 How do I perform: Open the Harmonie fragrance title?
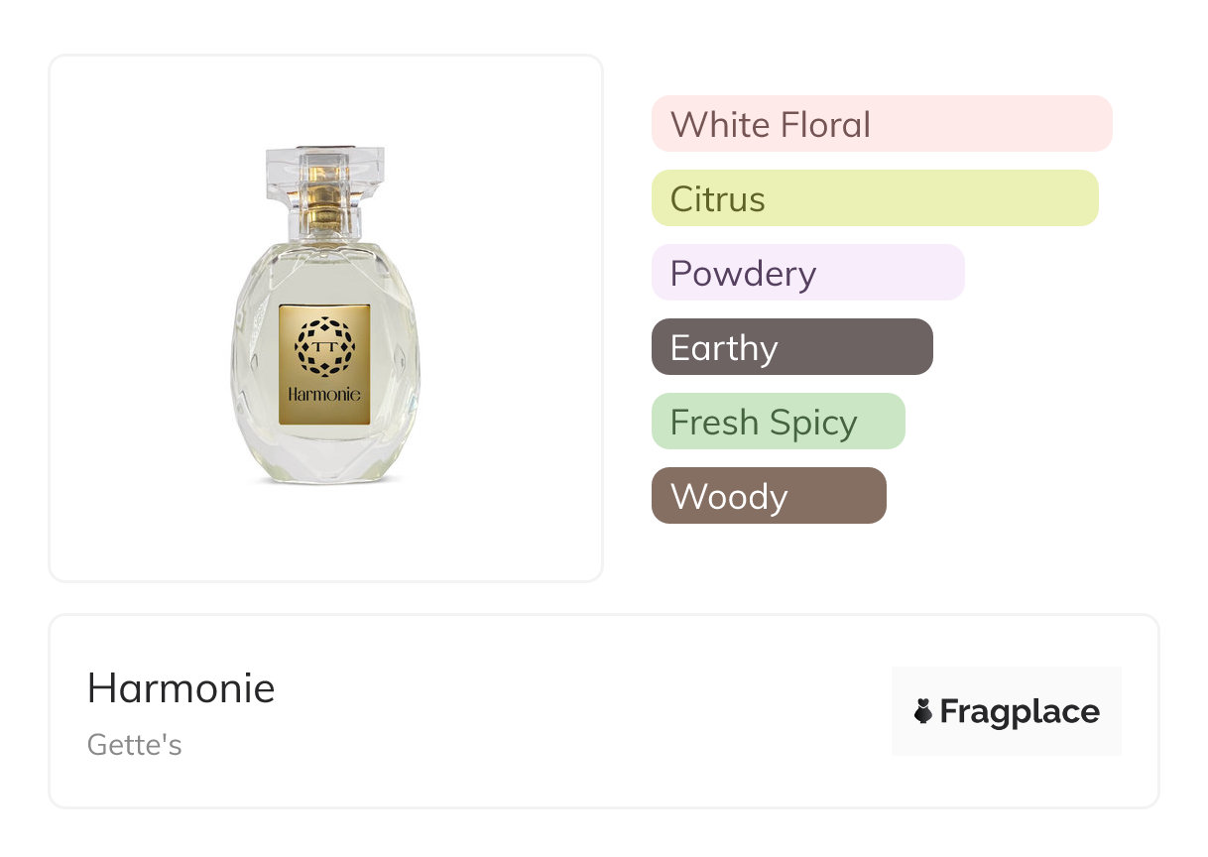click(x=181, y=688)
